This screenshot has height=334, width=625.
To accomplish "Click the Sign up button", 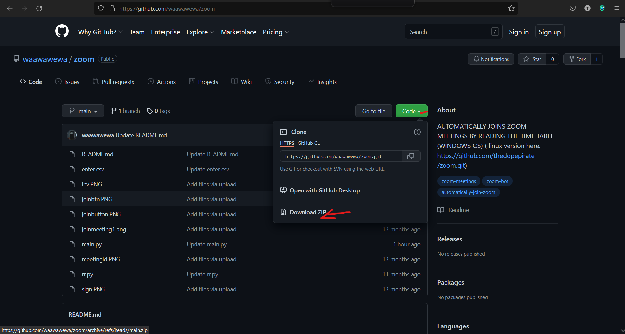I will 550,32.
